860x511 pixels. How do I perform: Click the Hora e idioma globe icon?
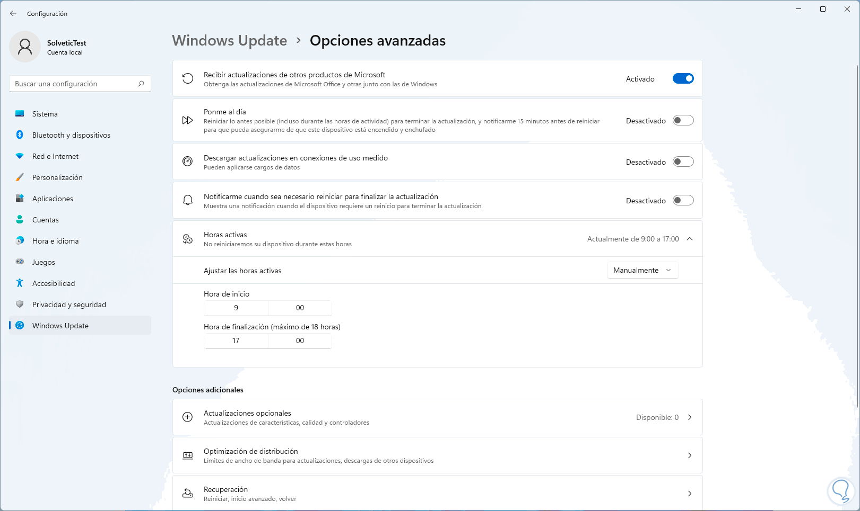tap(20, 241)
